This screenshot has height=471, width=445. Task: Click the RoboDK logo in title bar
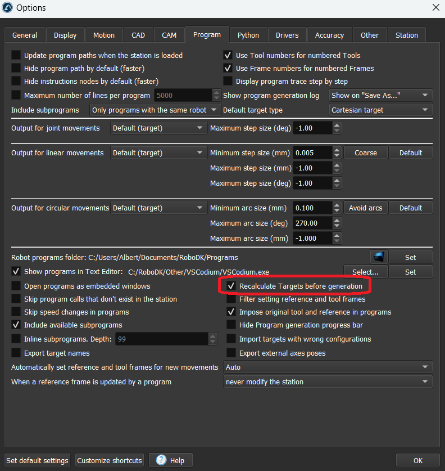tap(7, 8)
